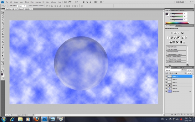Open the Essentials workspace dropdown

(x=181, y=2)
